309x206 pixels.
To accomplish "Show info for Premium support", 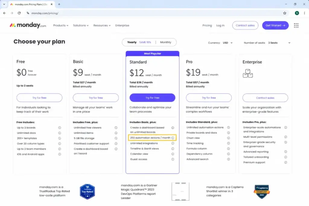I will click(x=285, y=162).
